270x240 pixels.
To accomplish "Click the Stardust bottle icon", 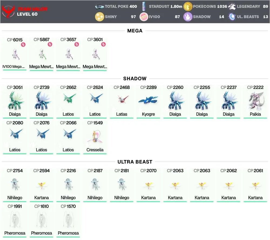I will tap(144, 6).
